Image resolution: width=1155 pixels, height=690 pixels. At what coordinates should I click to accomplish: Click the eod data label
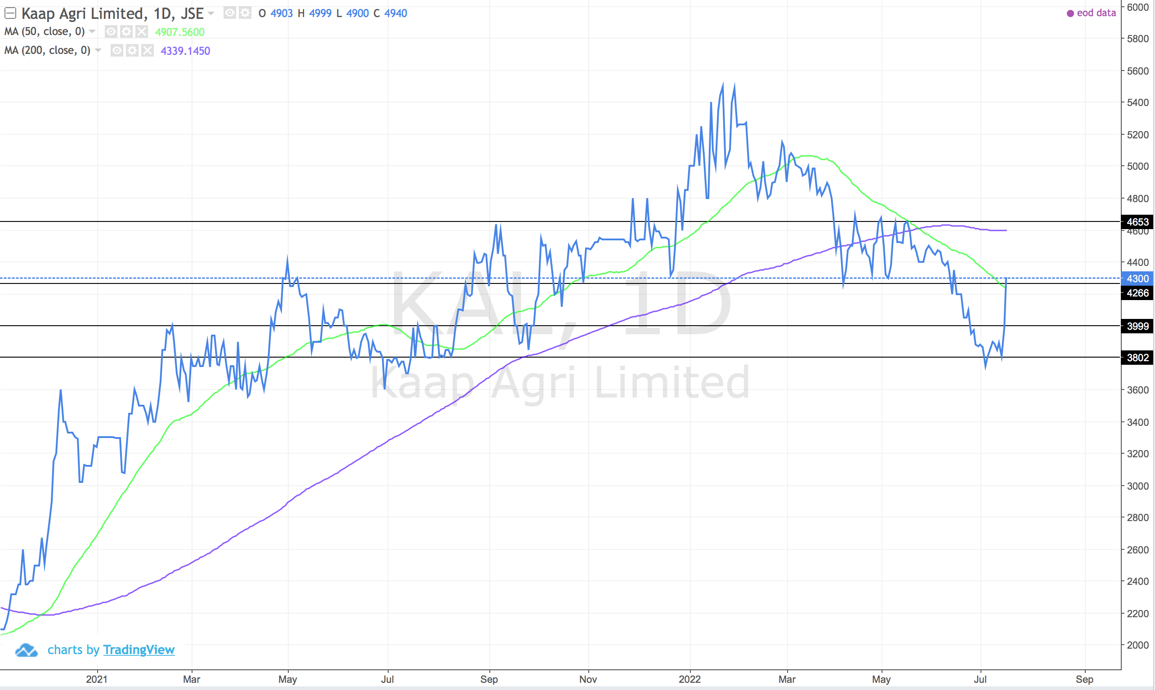click(1097, 13)
